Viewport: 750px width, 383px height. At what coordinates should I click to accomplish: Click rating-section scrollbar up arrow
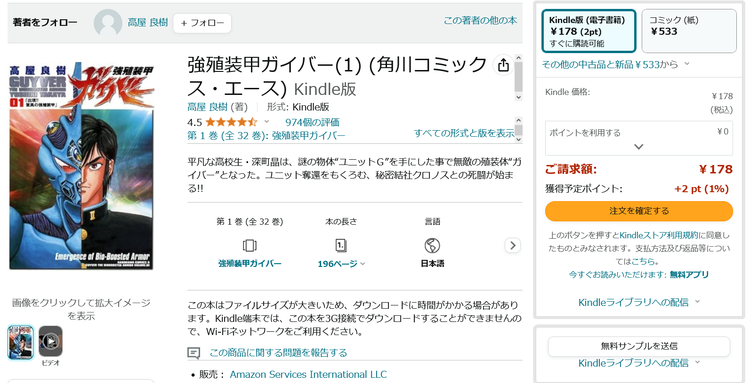518,120
